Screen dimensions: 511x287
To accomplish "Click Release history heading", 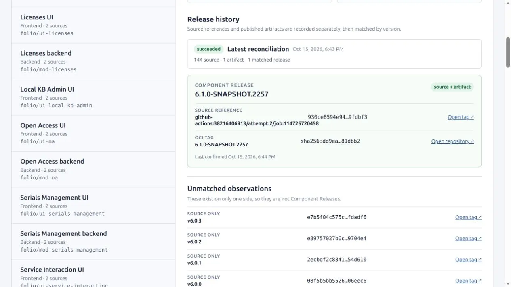I will [x=213, y=19].
